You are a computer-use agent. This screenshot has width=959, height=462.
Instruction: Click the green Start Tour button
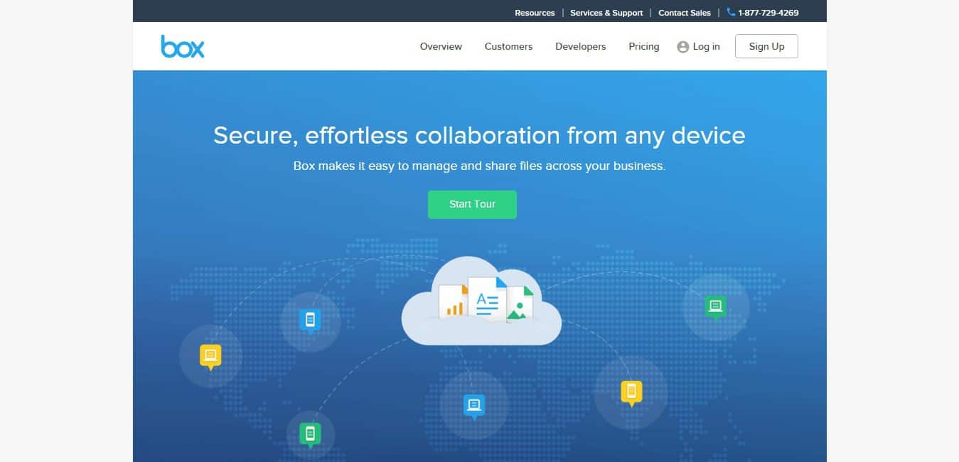tap(472, 205)
